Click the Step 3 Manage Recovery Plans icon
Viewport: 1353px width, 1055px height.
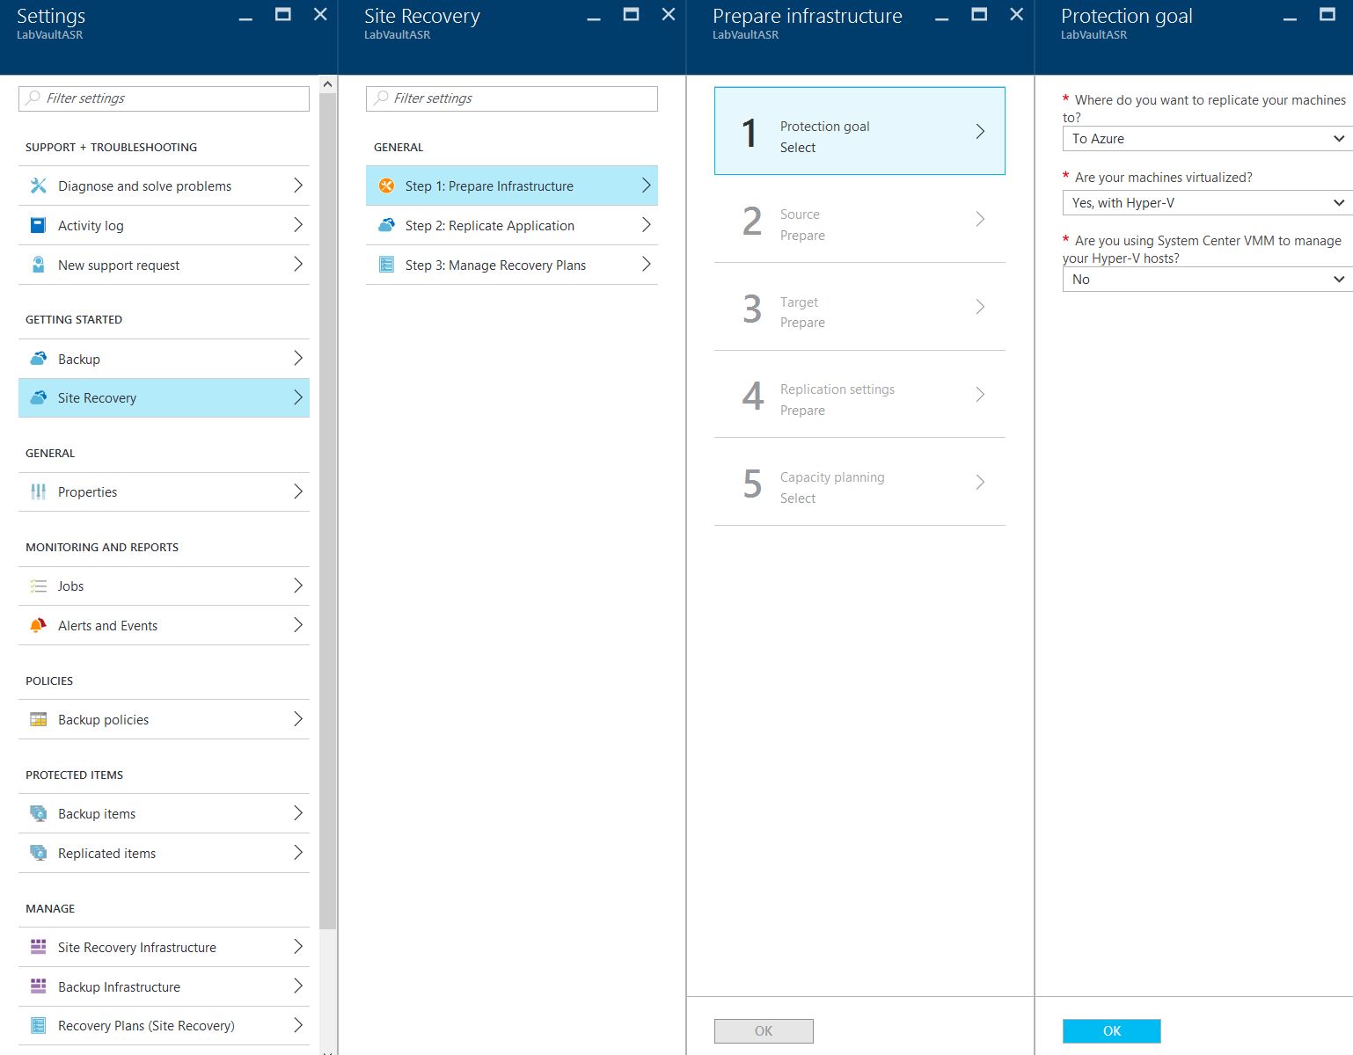(x=386, y=265)
